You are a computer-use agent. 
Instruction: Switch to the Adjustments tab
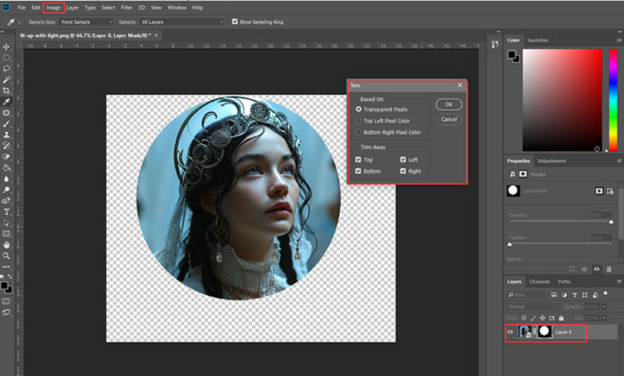[551, 161]
